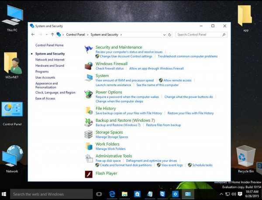Click Schedule tasks link
This screenshot has width=262, height=200.
(x=202, y=165)
